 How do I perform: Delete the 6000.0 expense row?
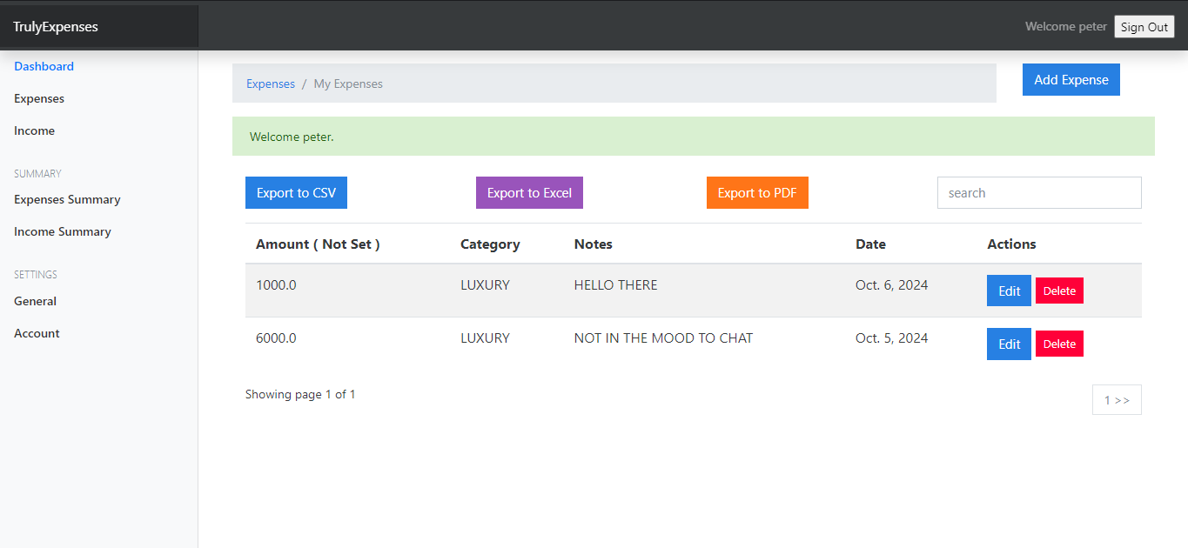pyautogui.click(x=1059, y=344)
